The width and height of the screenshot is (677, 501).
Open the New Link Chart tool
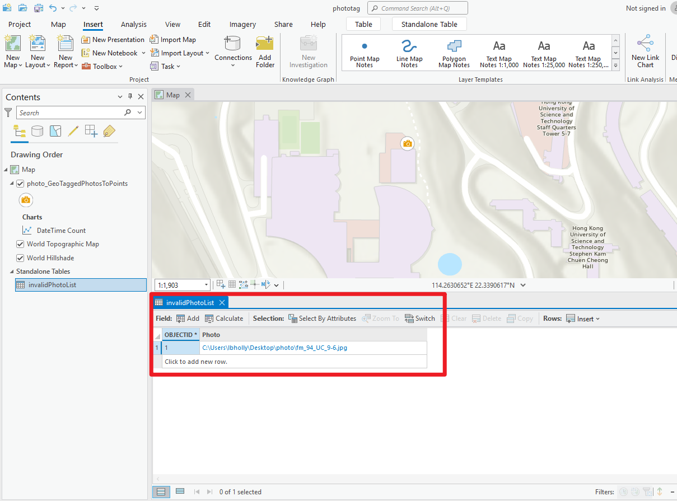coord(645,52)
